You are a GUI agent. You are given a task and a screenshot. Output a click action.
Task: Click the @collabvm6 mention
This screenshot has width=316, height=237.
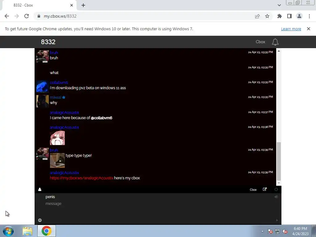click(x=101, y=118)
